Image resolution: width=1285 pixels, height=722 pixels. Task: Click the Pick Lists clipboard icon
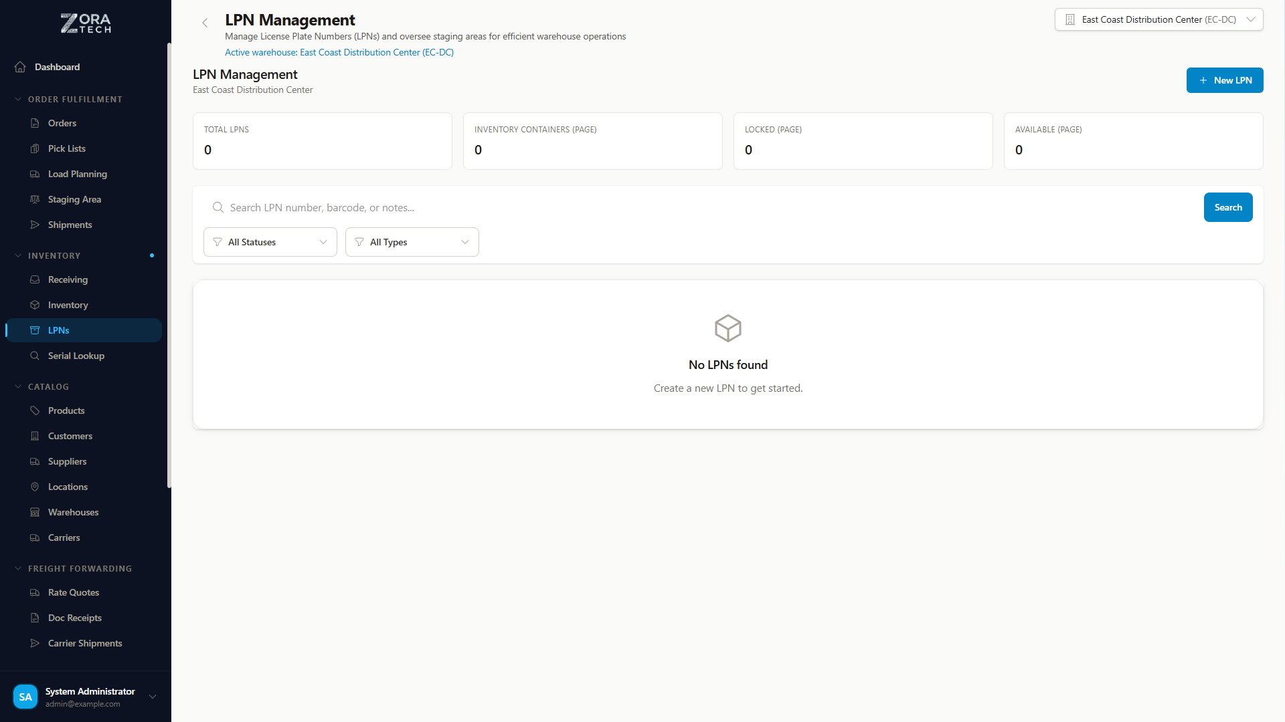click(35, 148)
